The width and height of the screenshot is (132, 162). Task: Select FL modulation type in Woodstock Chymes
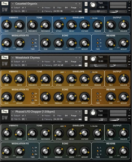click(33, 97)
